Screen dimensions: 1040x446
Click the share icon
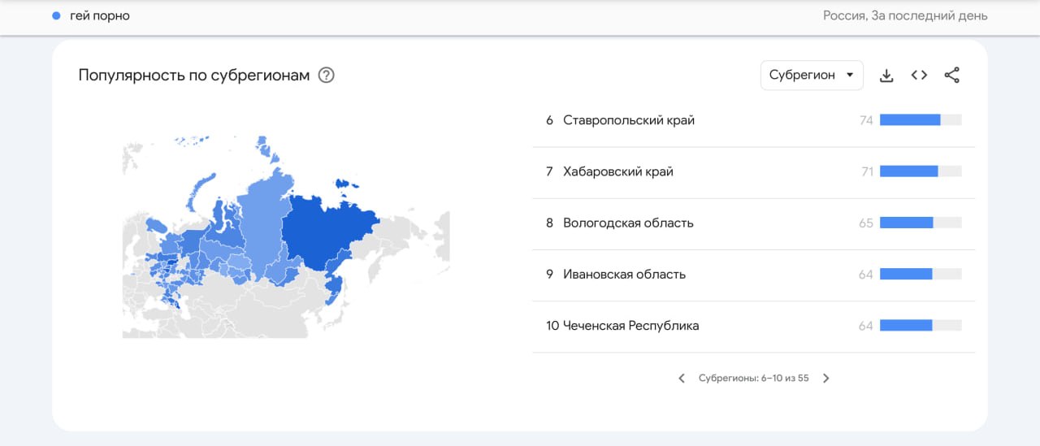[952, 76]
